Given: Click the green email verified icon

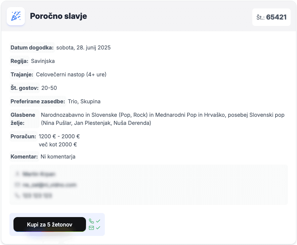Looking at the screenshot, I should [91, 228].
